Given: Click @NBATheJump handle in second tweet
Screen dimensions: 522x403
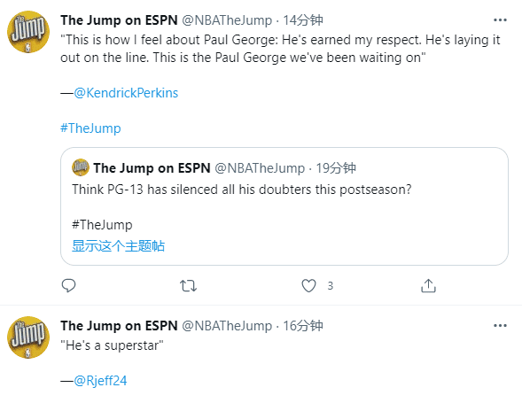Looking at the screenshot, I should pos(227,325).
